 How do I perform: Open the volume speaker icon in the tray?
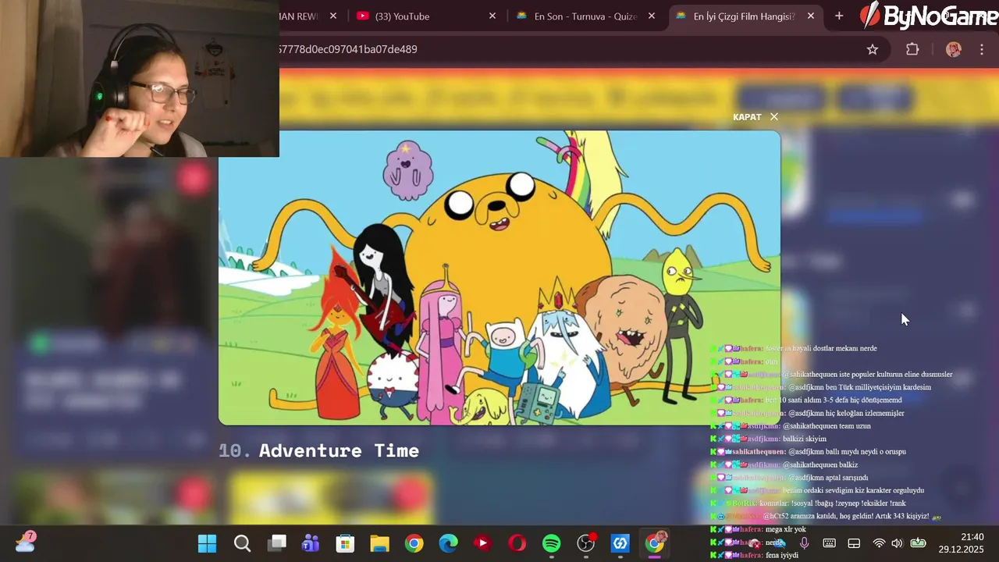pyautogui.click(x=897, y=543)
